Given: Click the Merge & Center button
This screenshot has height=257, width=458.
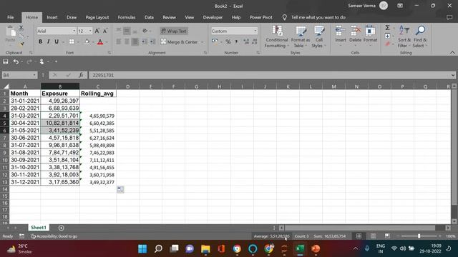Looking at the screenshot, I should 180,42.
